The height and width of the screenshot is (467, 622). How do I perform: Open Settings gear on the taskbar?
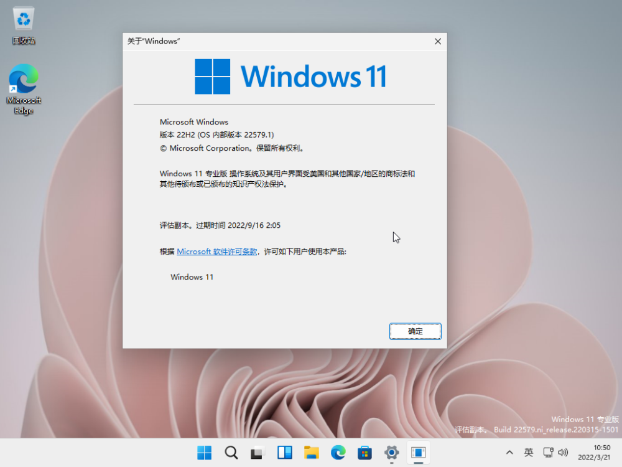(391, 452)
